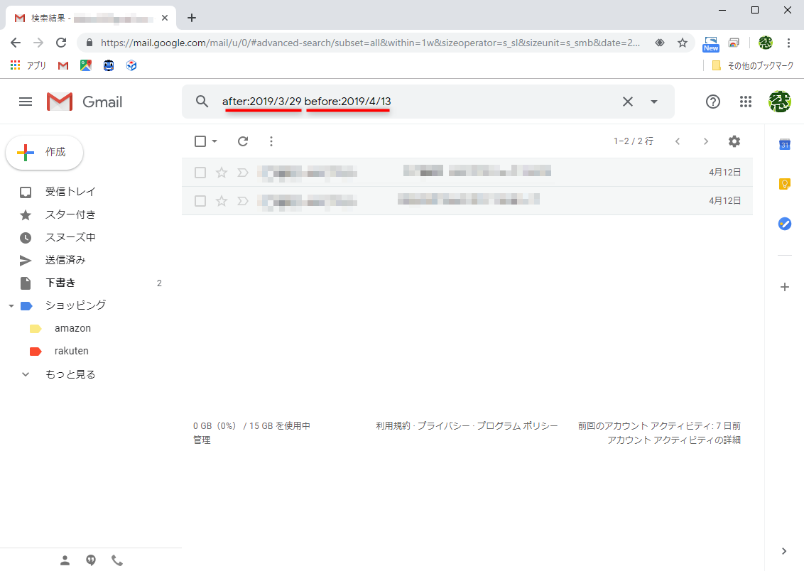Screen dimensions: 804x571
Task: Refresh the email list
Action: 242,141
